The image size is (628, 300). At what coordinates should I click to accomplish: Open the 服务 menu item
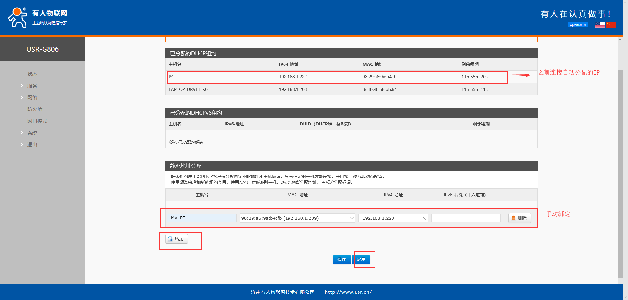point(32,86)
